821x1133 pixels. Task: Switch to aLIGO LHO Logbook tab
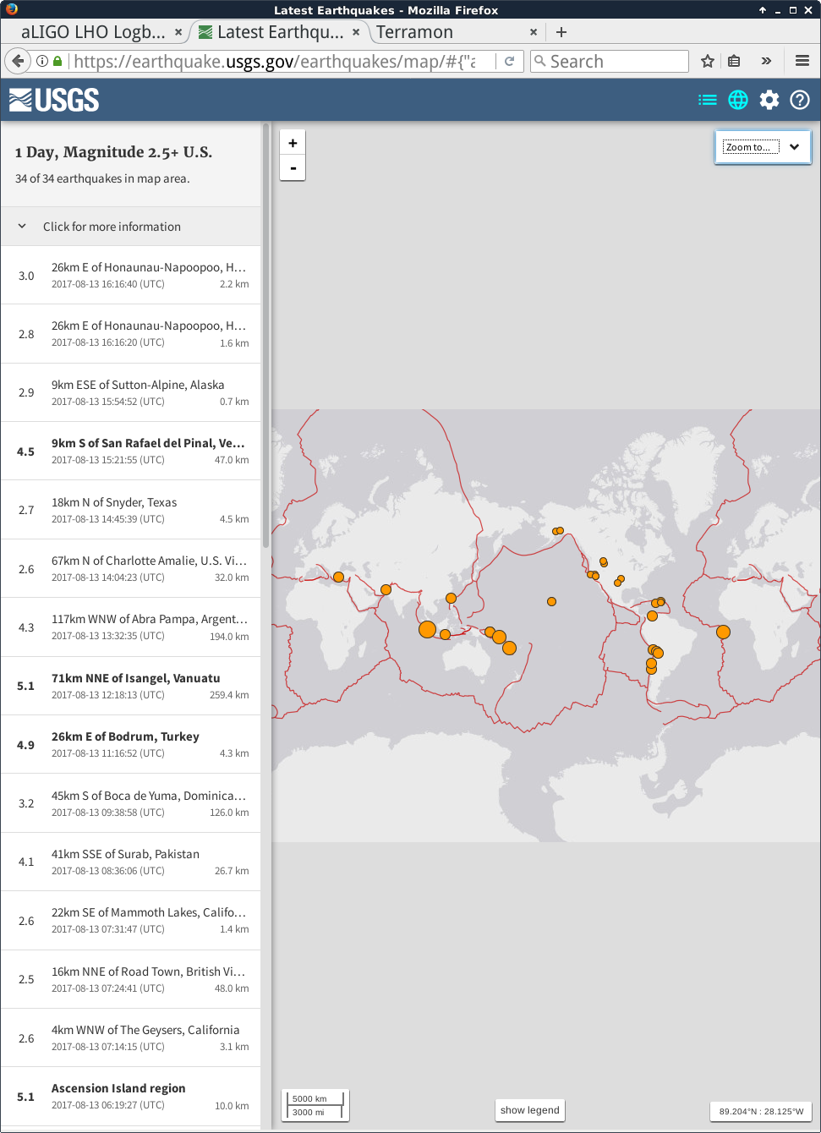93,32
